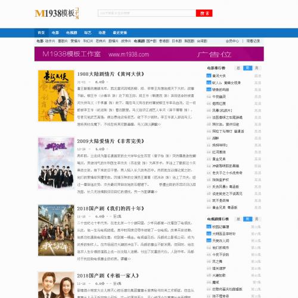Screen dimensions: 298x298
Task: Go to 会员中心 member center
Action: (x=232, y=41)
